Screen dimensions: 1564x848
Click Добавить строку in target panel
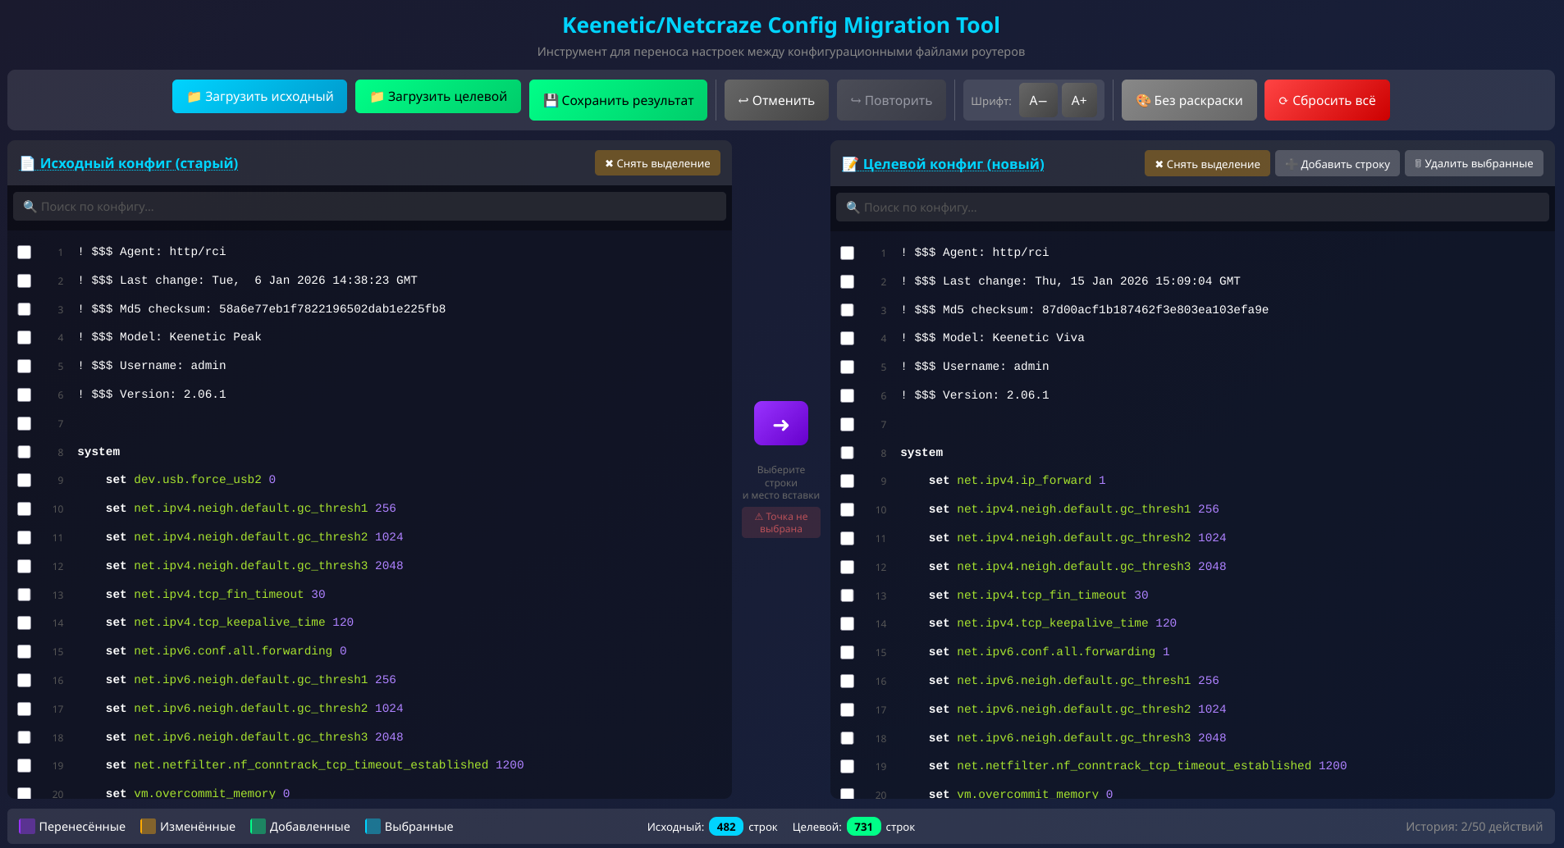[x=1337, y=164]
